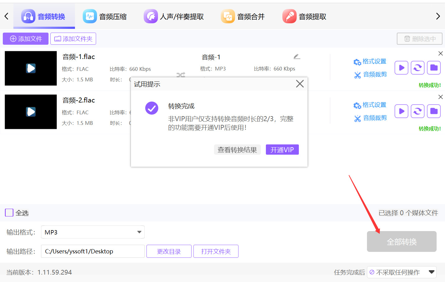The height and width of the screenshot is (282, 445).
Task: Open the 音频提取 tab
Action: [x=304, y=16]
